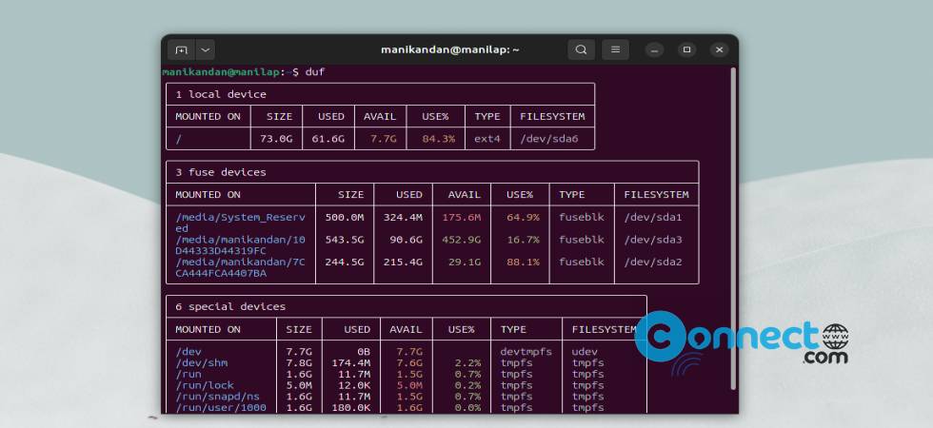This screenshot has height=428, width=933.
Task: Select the /dev/sda6 filesystem entry
Action: click(549, 139)
